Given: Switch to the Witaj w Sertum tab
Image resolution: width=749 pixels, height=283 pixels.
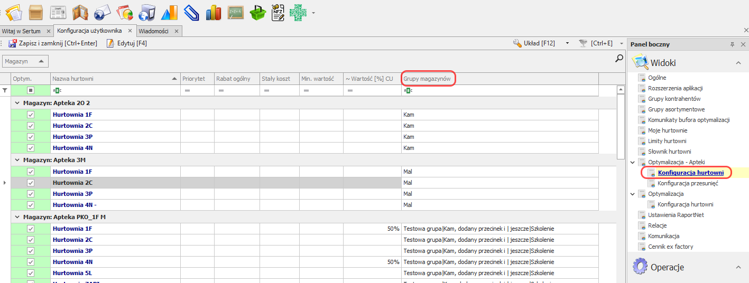Looking at the screenshot, I should click(21, 31).
